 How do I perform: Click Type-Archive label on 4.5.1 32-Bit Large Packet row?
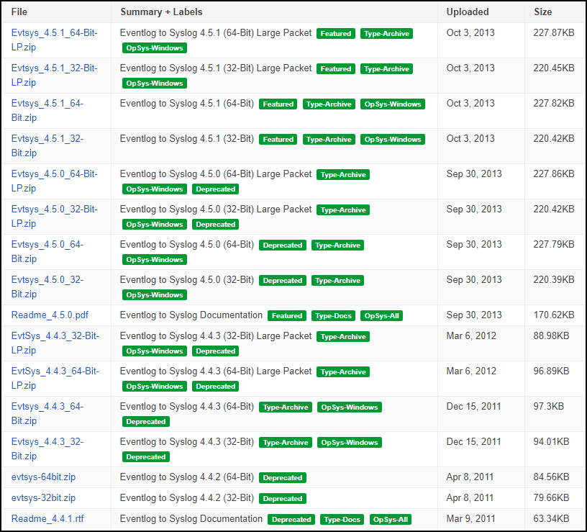click(x=387, y=68)
